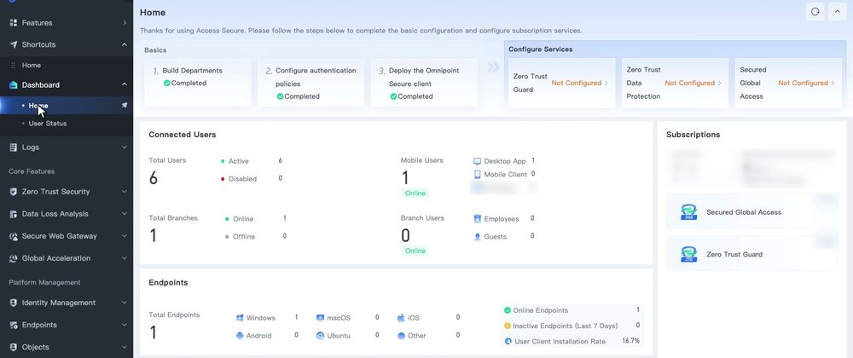This screenshot has height=358, width=853.
Task: Click the Online badge under Branch Users
Action: 415,251
